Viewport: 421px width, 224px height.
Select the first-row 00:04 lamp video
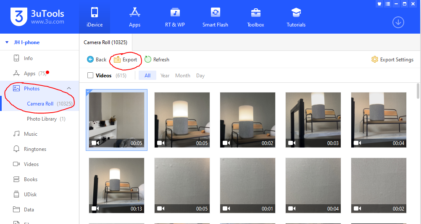pyautogui.click(x=379, y=120)
